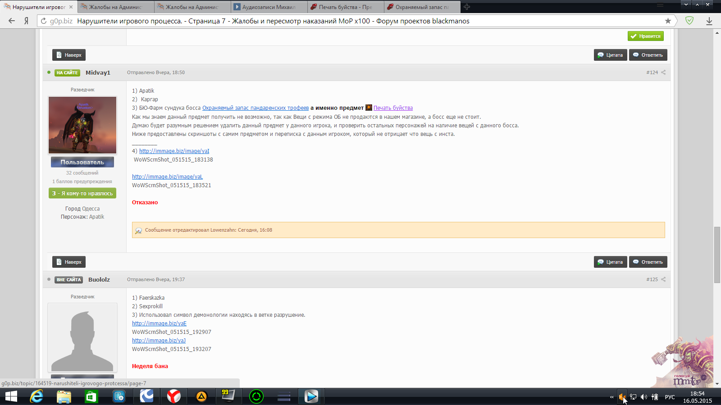This screenshot has width=721, height=405.
Task: Show hidden system tray icons
Action: (x=611, y=397)
